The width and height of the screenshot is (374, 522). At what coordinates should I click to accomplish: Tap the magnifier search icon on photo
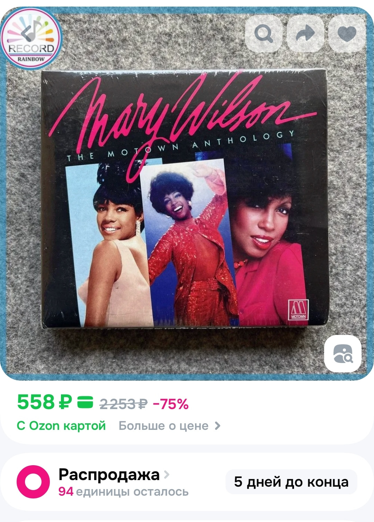click(264, 34)
